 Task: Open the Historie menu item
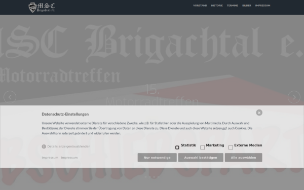click(217, 6)
